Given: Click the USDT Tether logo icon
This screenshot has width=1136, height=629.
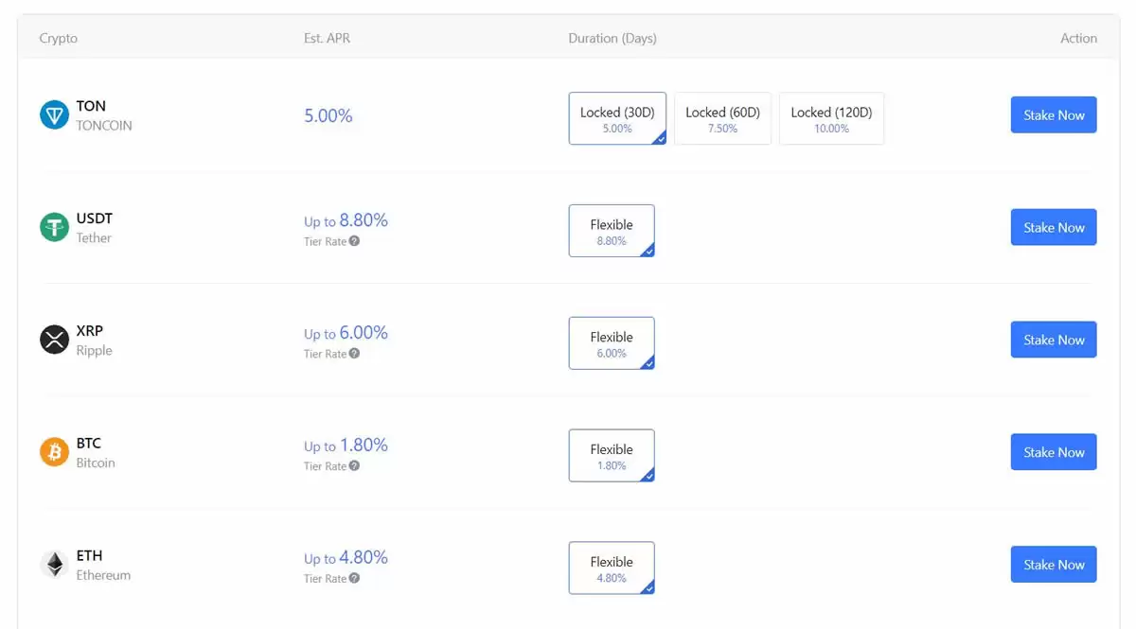Looking at the screenshot, I should [54, 227].
